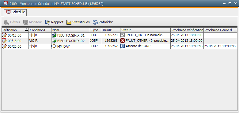Refresh the schedule with Rafraîchir icon
This screenshot has height=113, width=239.
coord(95,22)
